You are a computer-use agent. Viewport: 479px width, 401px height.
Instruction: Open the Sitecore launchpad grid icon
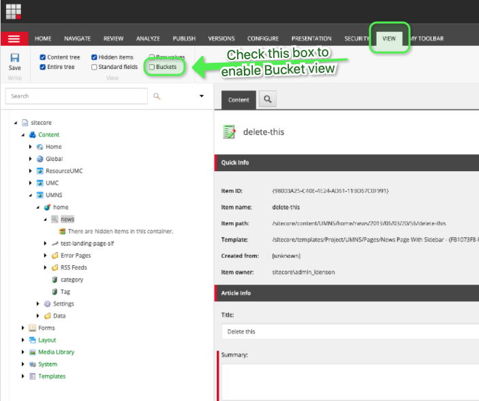pyautogui.click(x=14, y=12)
